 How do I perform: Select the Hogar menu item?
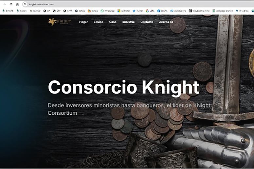click(x=83, y=22)
